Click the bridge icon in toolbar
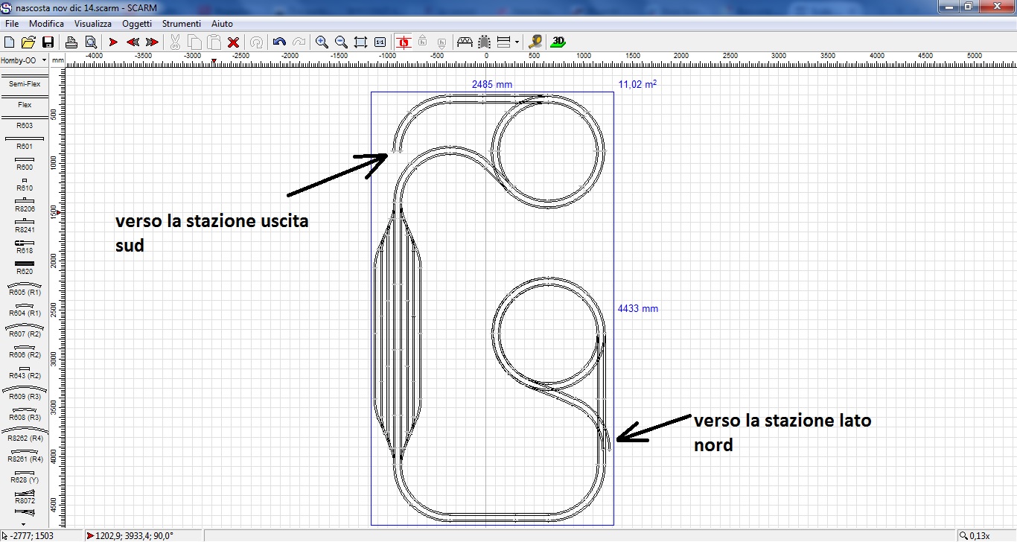The width and height of the screenshot is (1017, 542). click(465, 42)
